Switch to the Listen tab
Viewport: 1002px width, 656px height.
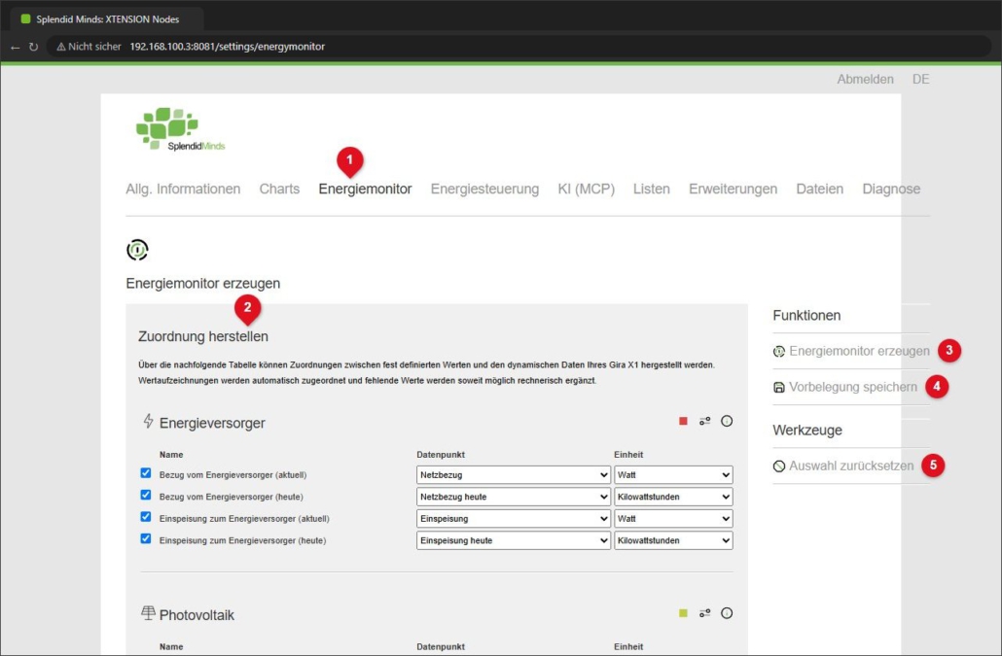(x=651, y=189)
